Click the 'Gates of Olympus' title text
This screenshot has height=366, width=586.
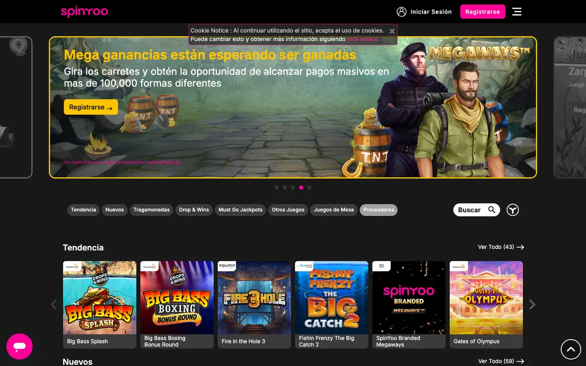[477, 341]
